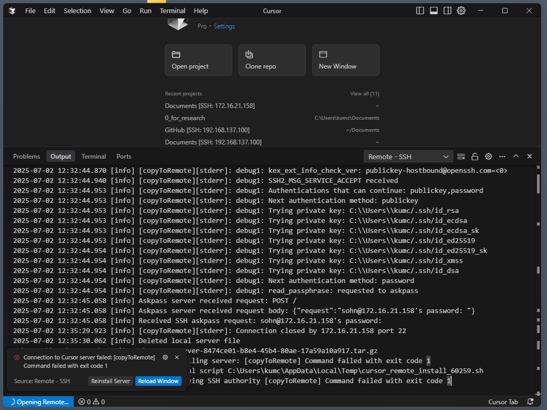The height and width of the screenshot is (410, 547).
Task: Open recent project 0_for_research
Action: (272, 118)
